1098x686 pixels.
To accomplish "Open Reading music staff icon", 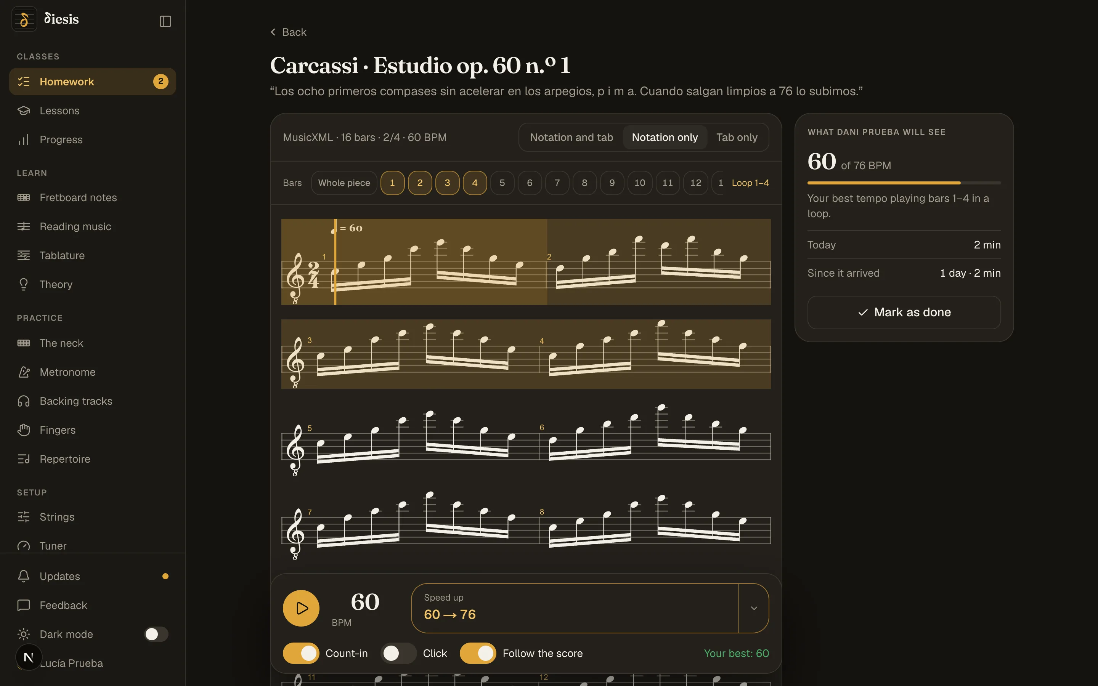I will [x=24, y=226].
